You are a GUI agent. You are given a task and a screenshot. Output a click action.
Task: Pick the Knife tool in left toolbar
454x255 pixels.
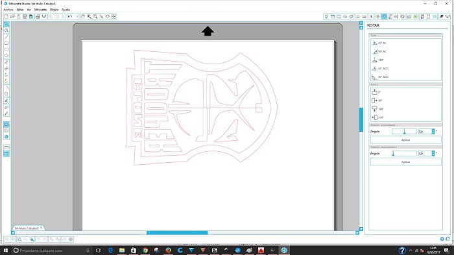[6, 114]
